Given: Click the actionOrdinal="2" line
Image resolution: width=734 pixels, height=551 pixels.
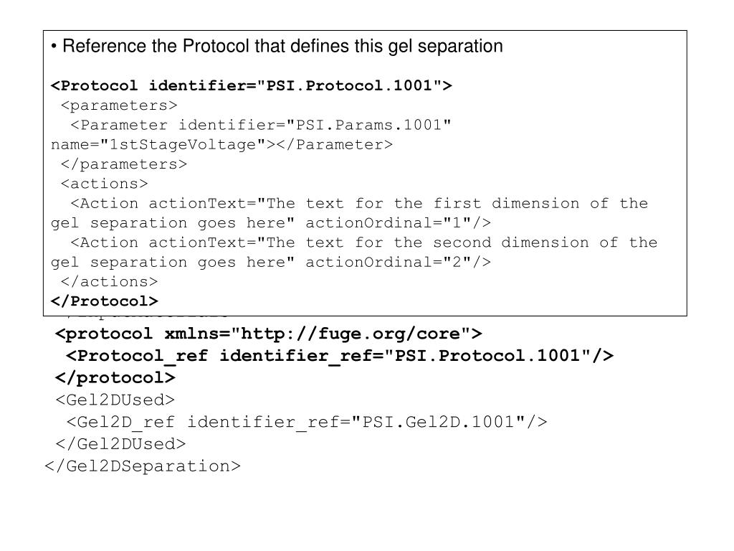Looking at the screenshot, I should (271, 263).
